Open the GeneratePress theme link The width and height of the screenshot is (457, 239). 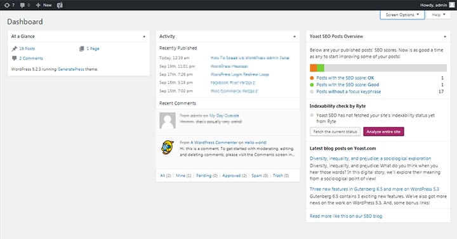(70, 69)
